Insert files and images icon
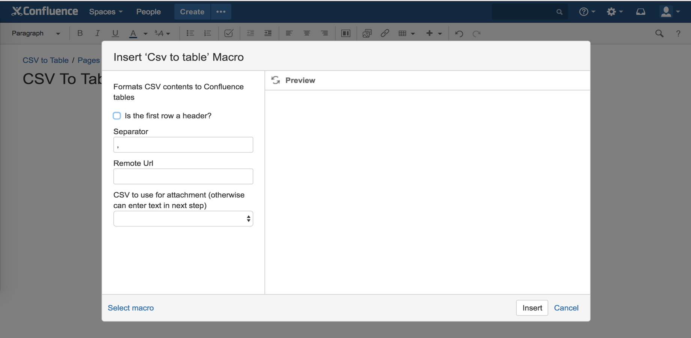The image size is (691, 338). click(367, 33)
